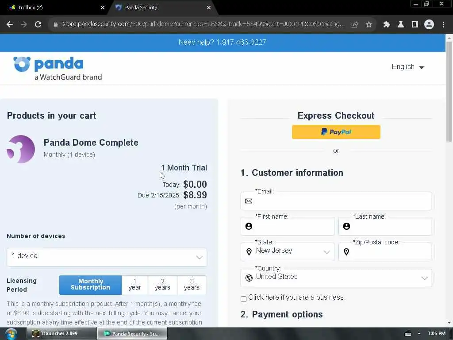Click into the Last name field
Image resolution: width=453 pixels, height=340 pixels.
click(385, 226)
